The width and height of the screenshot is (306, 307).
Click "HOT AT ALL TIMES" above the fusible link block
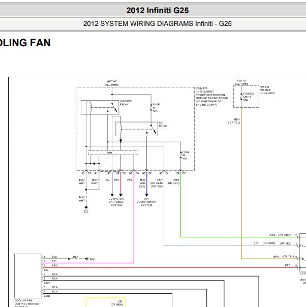coord(241,82)
